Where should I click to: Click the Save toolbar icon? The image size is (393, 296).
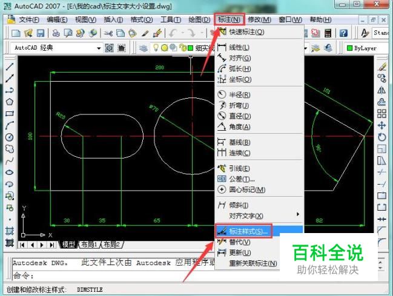click(41, 33)
